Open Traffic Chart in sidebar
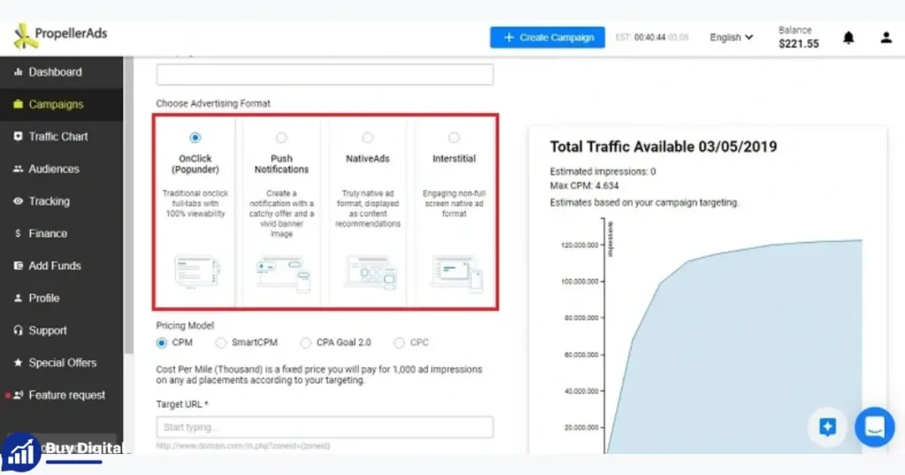This screenshot has width=905, height=475. (x=61, y=137)
